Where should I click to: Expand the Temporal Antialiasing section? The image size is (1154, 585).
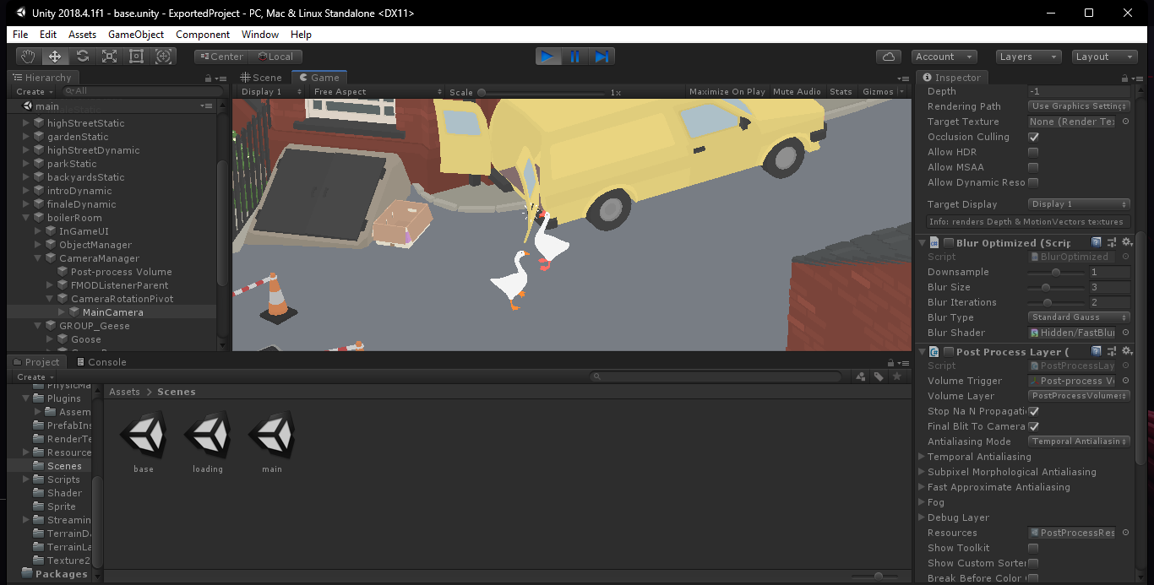point(922,457)
